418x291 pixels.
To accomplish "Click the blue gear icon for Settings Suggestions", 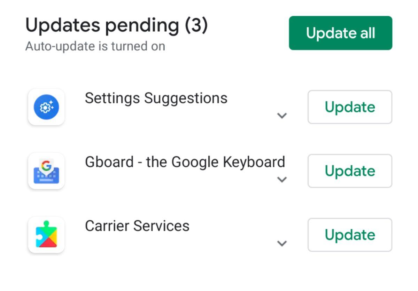I will pos(47,107).
